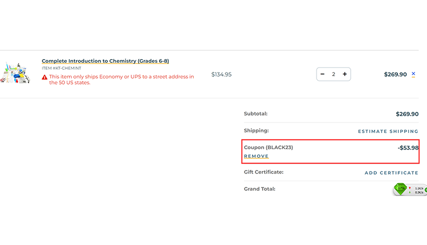Viewport: 427px width, 245px height.
Task: Click the red Economy or UPS shipping notice
Action: click(x=122, y=80)
